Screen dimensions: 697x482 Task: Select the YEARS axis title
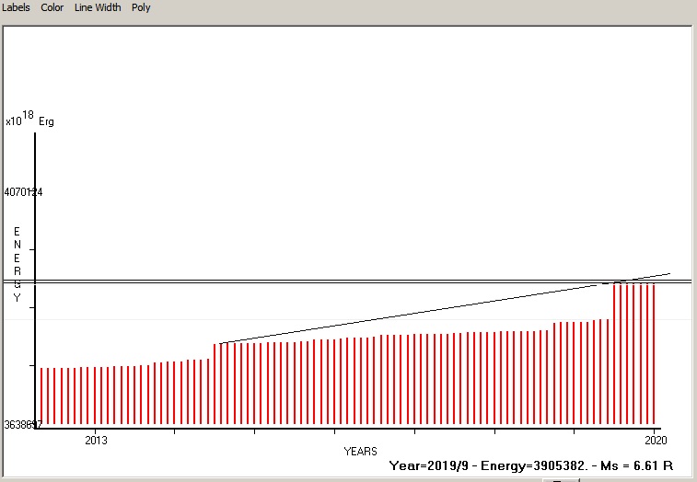point(360,452)
